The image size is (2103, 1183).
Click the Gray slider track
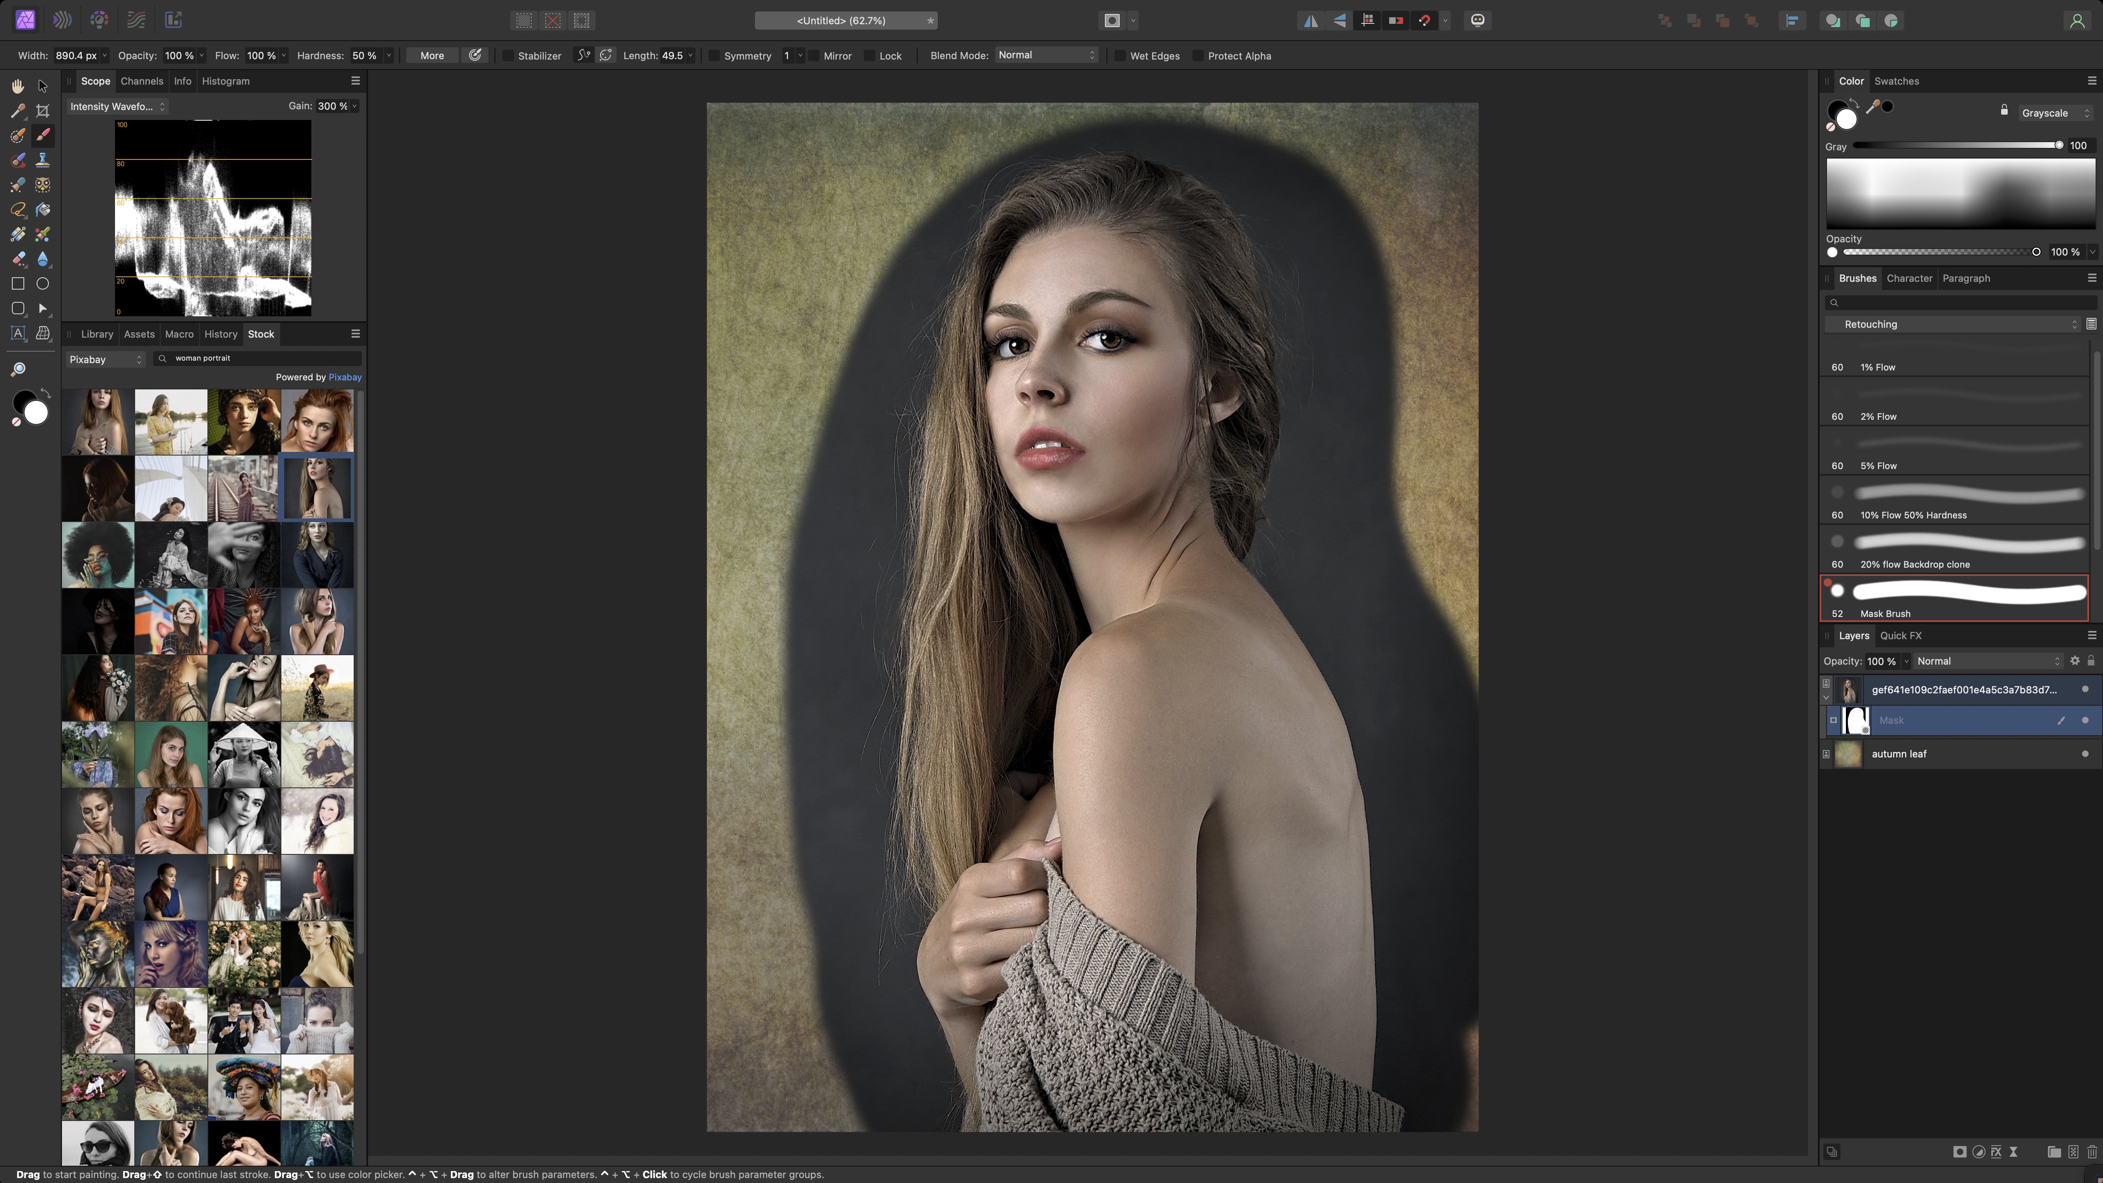point(1957,145)
